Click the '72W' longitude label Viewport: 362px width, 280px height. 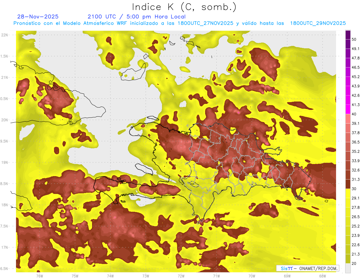181,276
